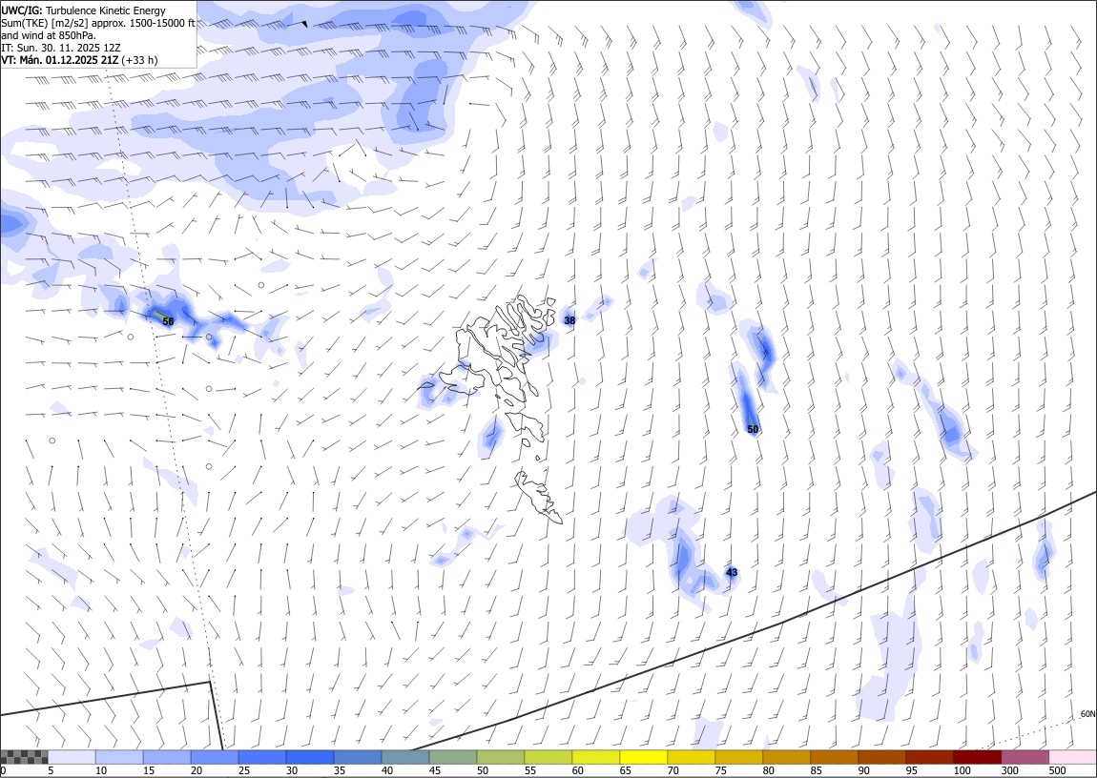Click the 45–50 grey-green legend swatch
This screenshot has width=1097, height=778.
coord(453,757)
